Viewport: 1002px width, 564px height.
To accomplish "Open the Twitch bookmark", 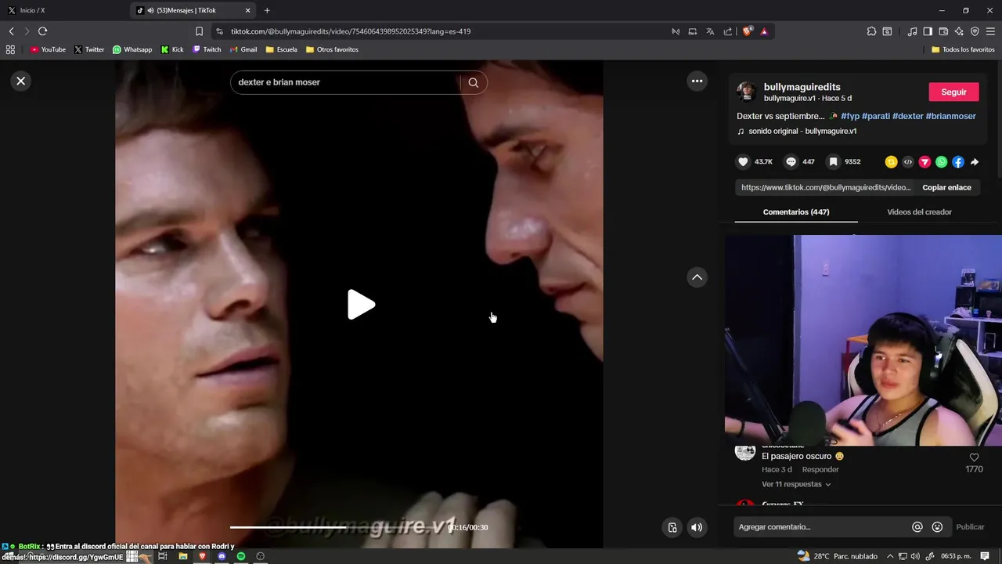I will tap(207, 49).
